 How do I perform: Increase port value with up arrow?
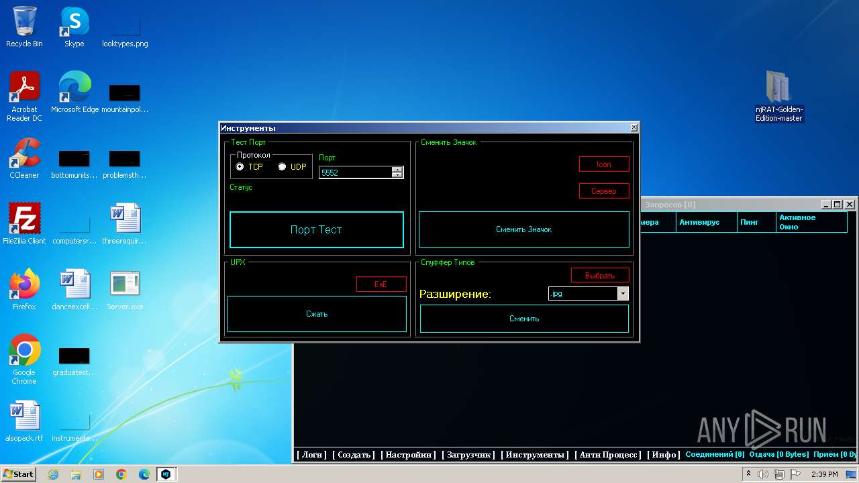click(397, 170)
